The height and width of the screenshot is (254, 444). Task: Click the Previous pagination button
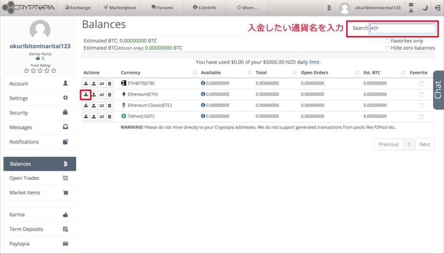point(388,145)
